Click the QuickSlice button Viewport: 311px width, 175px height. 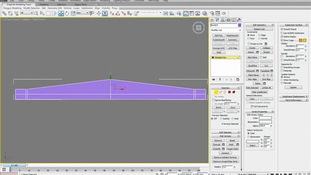pyautogui.click(x=253, y=66)
